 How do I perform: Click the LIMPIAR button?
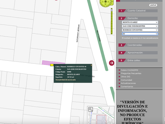pos(153,5)
